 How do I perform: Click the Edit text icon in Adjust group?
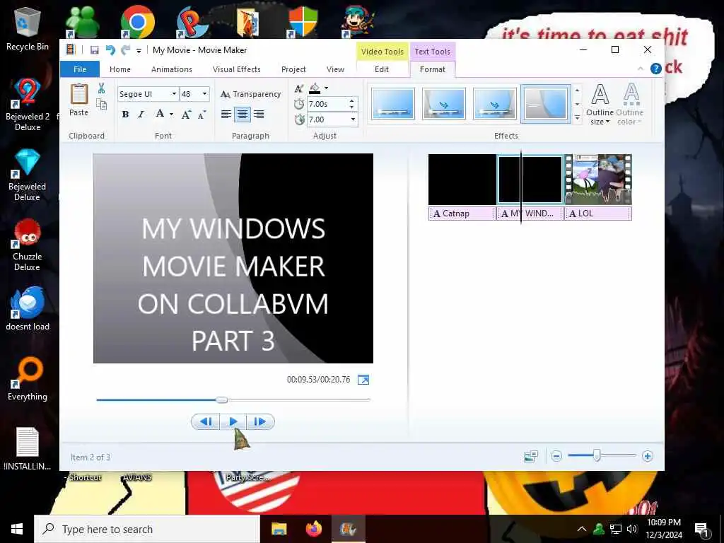point(299,88)
